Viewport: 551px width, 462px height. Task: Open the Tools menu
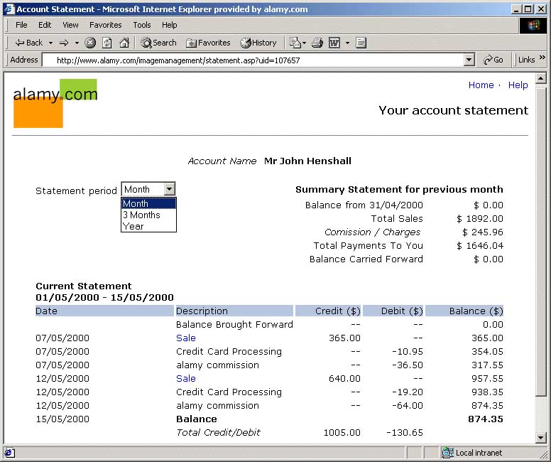coord(142,25)
